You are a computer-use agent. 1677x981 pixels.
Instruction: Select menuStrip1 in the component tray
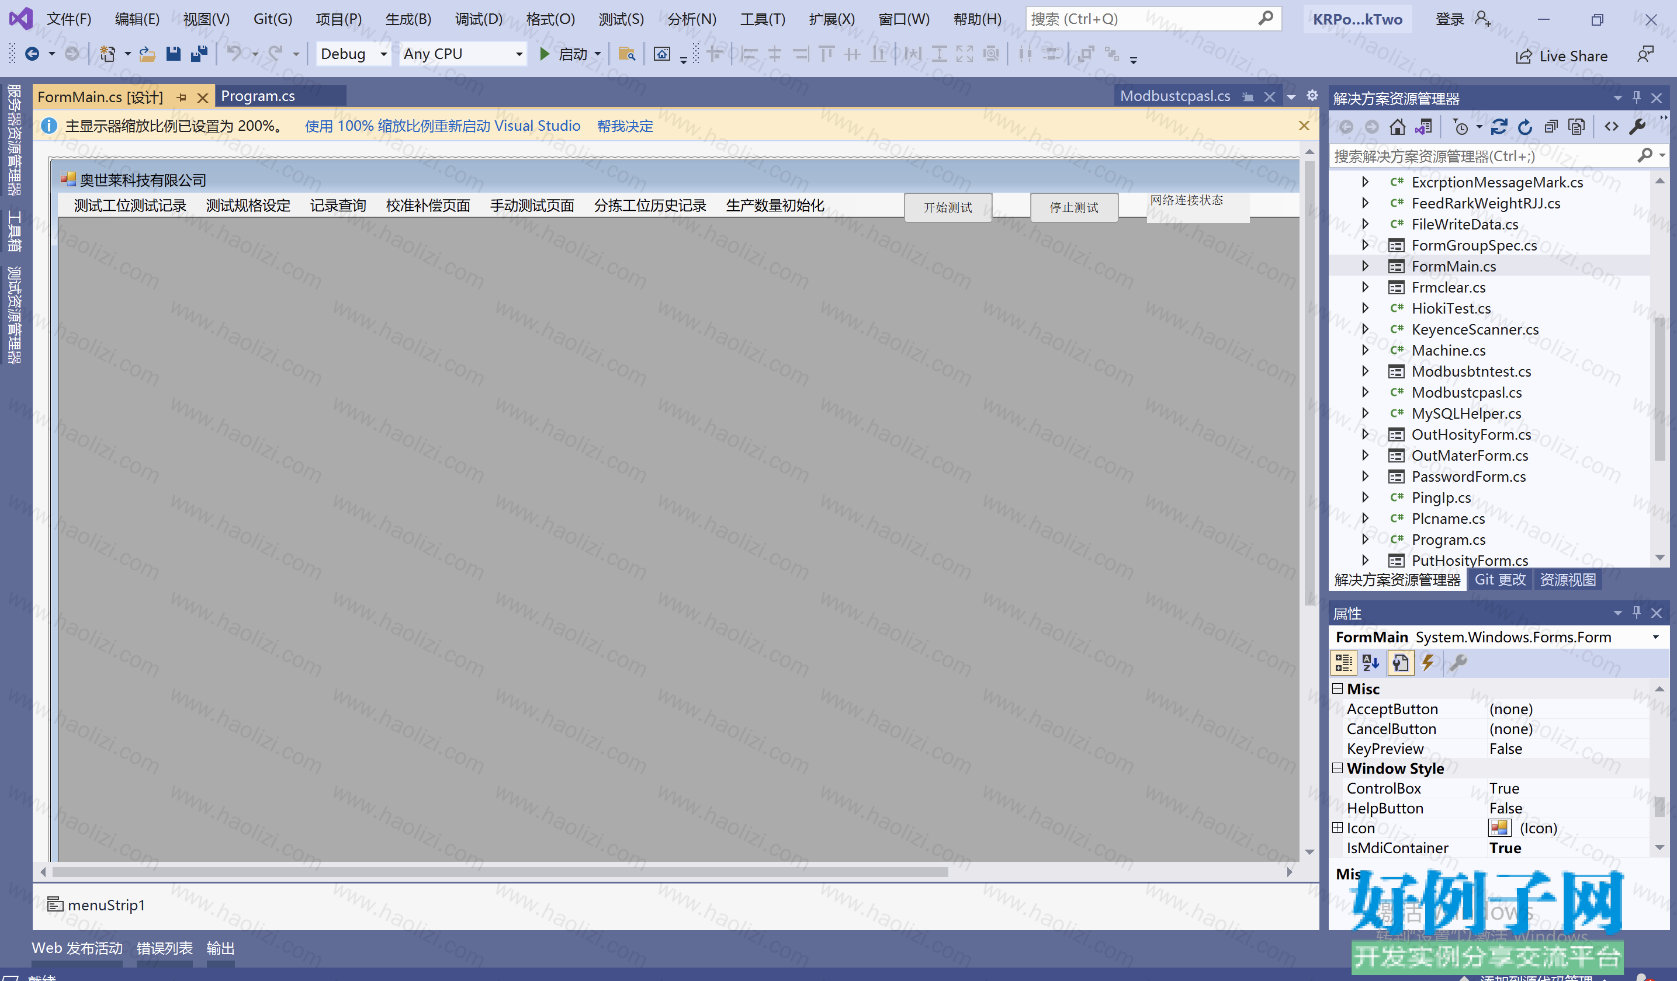(96, 905)
